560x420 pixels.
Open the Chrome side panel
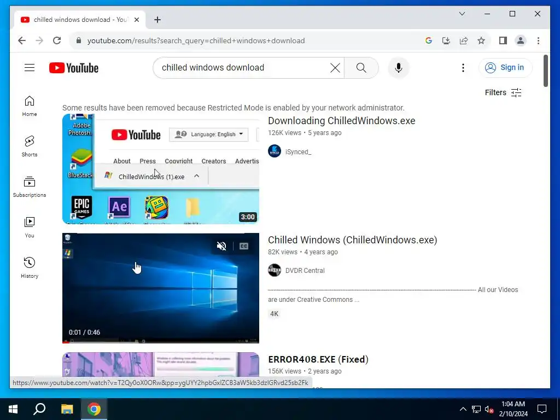click(x=503, y=40)
